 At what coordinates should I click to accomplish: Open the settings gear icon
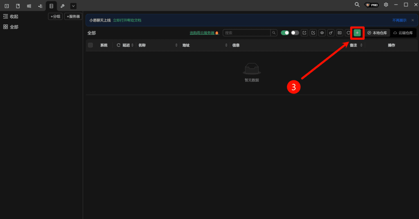(x=386, y=4)
